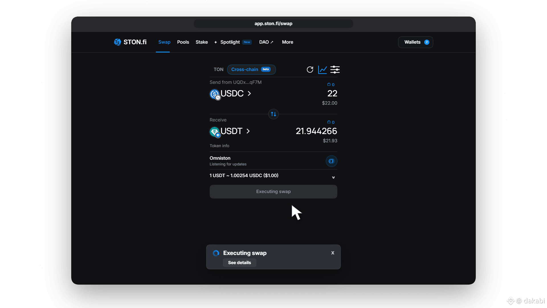The height and width of the screenshot is (308, 547).
Task: Expand the exchange rate details
Action: [x=333, y=177]
